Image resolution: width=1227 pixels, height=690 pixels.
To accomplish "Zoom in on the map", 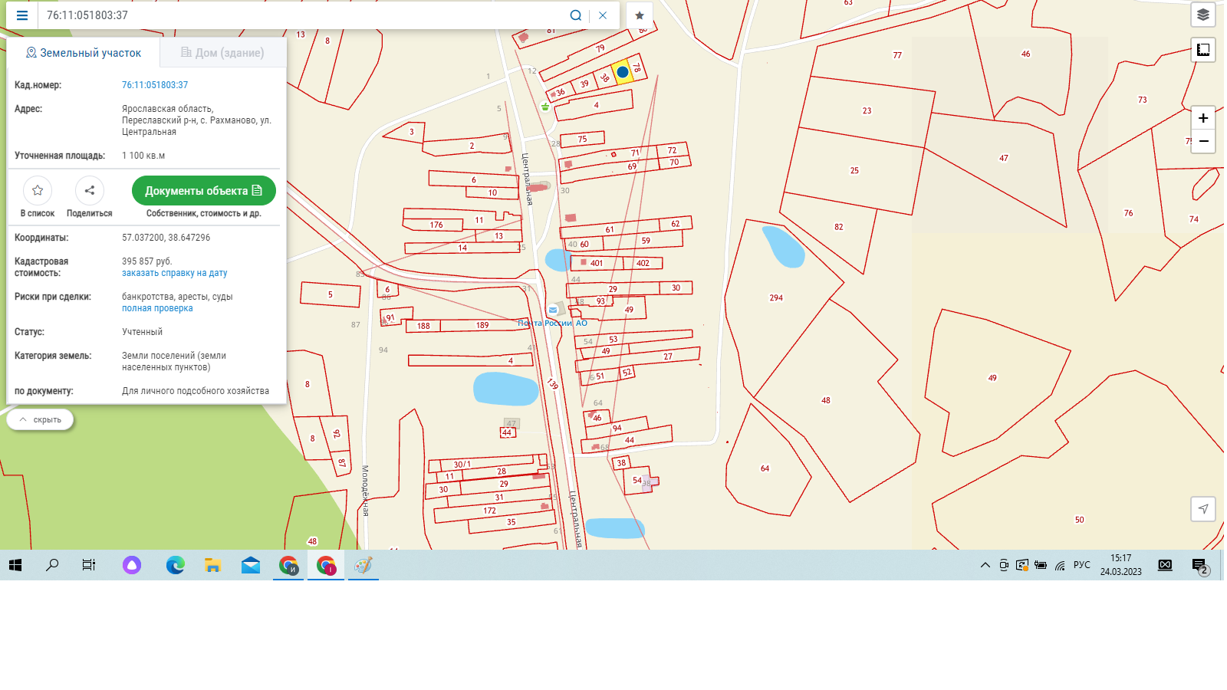I will [x=1202, y=118].
